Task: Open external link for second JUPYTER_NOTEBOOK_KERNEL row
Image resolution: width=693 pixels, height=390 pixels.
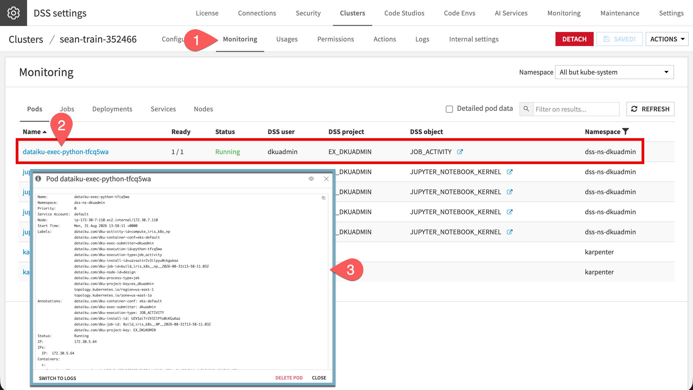Action: (510, 192)
